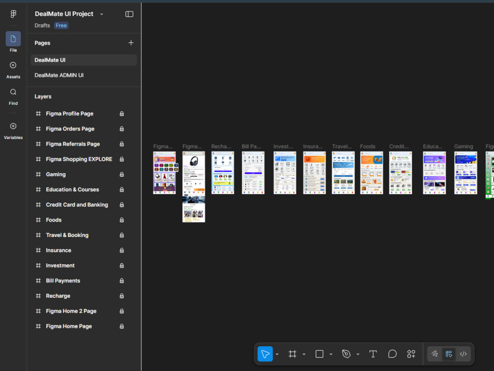Screen dimensions: 494x371
Task: Unlock the Gaming layer
Action: pos(122,174)
